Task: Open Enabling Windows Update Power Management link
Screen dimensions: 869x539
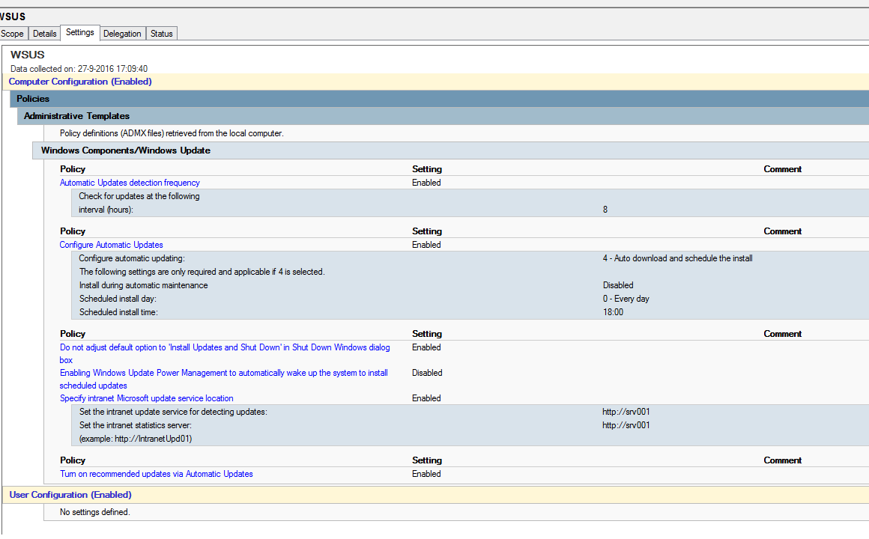Action: [224, 373]
